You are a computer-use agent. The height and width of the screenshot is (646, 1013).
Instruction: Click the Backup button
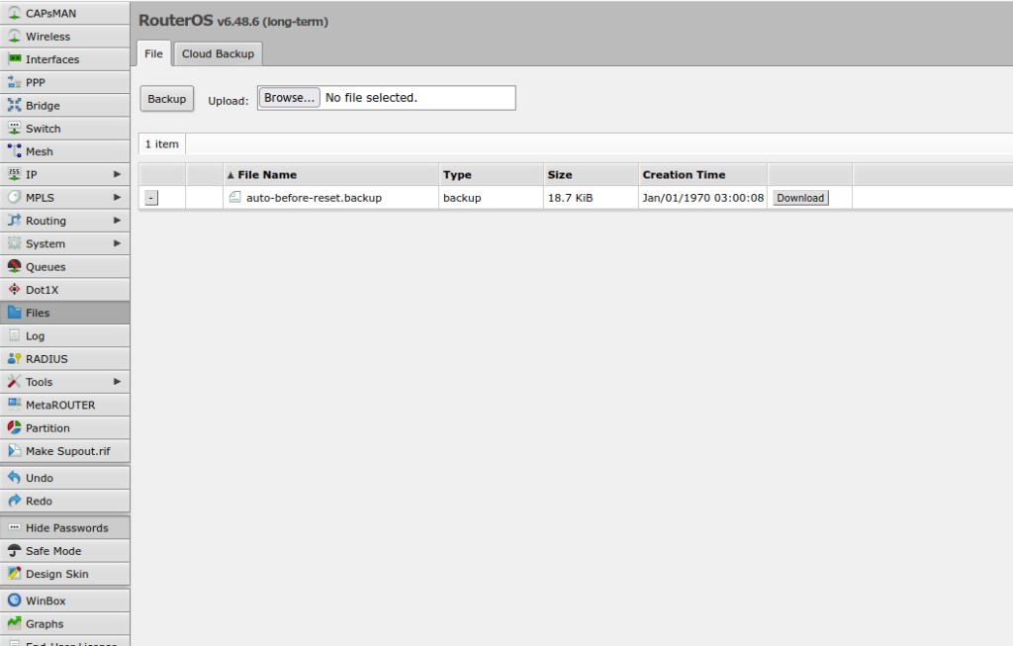click(x=166, y=99)
